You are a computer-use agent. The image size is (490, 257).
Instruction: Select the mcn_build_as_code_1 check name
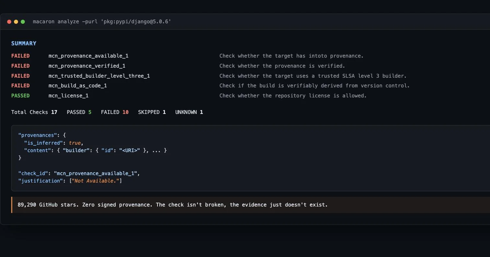coord(78,86)
